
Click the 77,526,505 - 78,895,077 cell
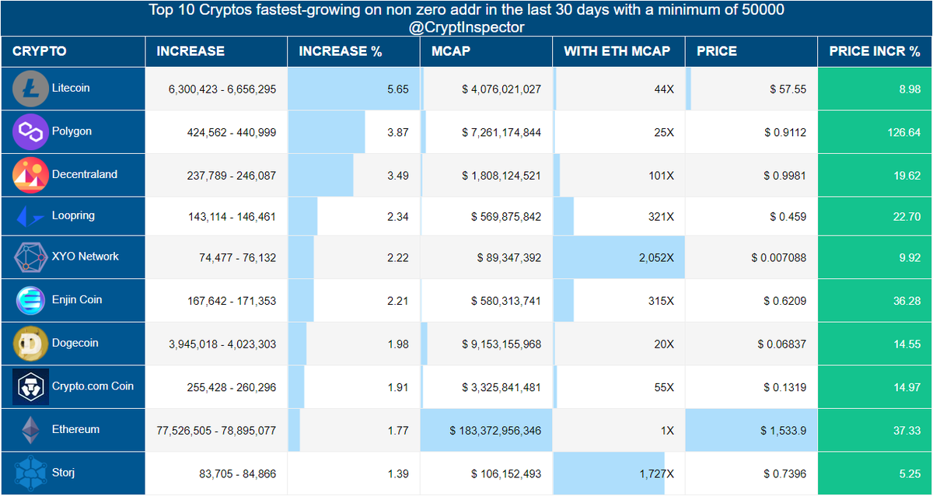(x=216, y=430)
